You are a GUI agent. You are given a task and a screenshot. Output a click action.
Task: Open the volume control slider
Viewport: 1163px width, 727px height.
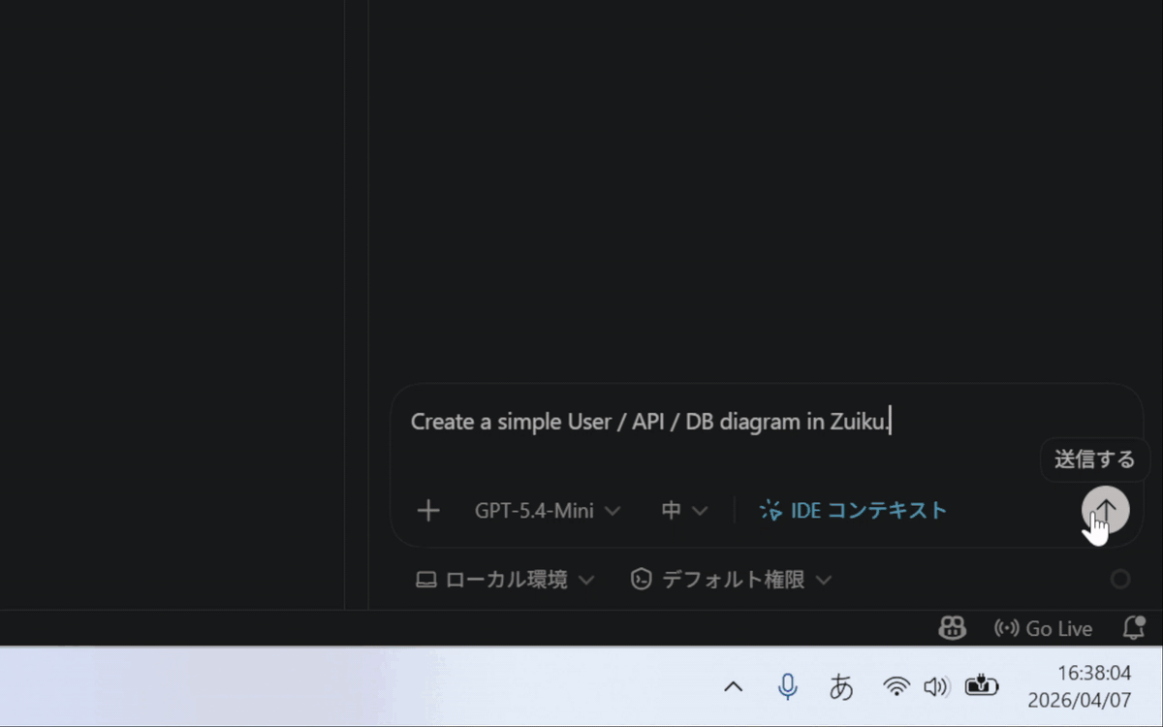click(x=936, y=685)
